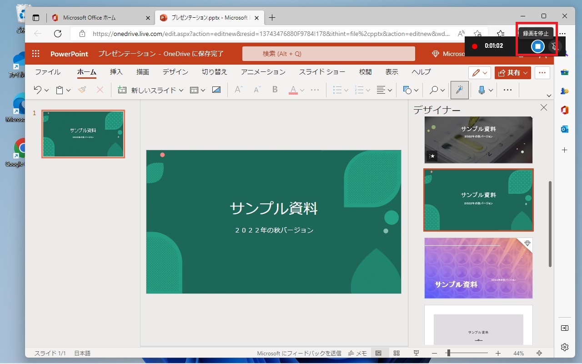Decrease font size with smaller A
This screenshot has width=582, height=364.
click(257, 90)
